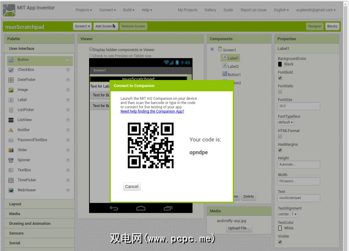
Task: Toggle Check to see Preview on Tablet size
Action: click(91, 55)
